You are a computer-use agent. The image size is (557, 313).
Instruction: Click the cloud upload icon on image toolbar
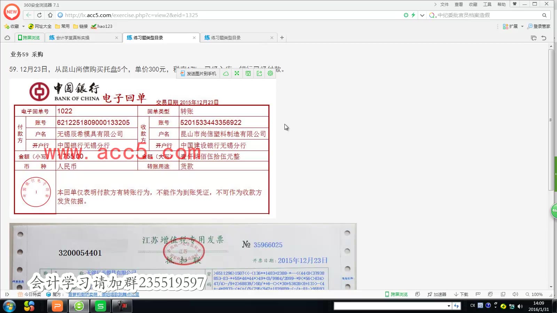[226, 73]
